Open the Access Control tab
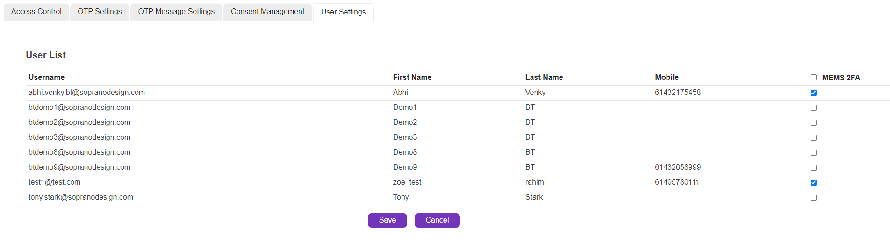This screenshot has width=890, height=245. tap(36, 12)
